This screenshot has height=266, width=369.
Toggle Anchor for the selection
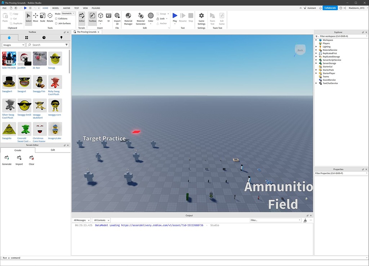coord(161,23)
